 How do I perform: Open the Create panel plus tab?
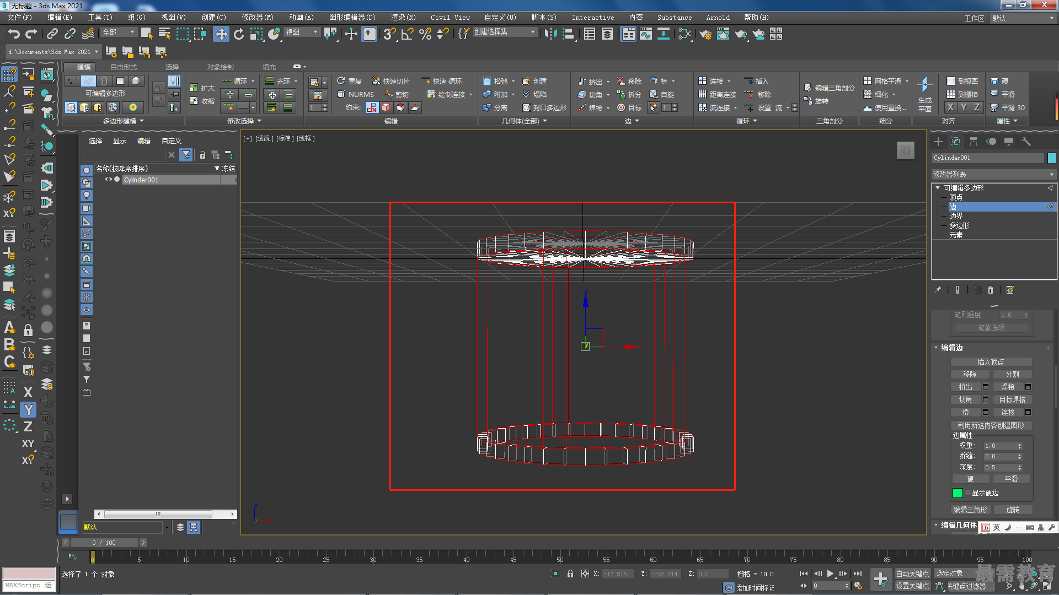(x=938, y=142)
